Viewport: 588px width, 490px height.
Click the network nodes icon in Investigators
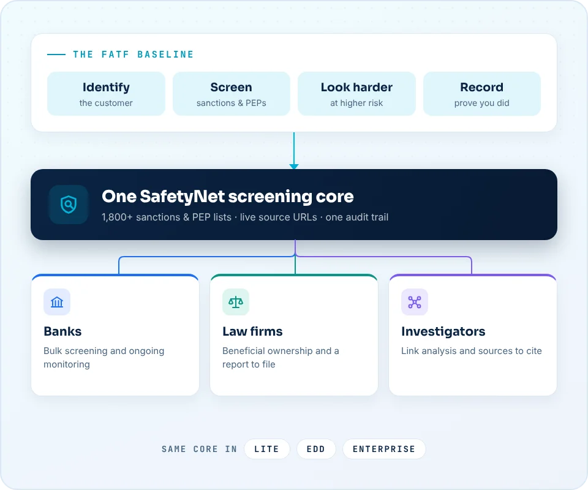tap(415, 302)
